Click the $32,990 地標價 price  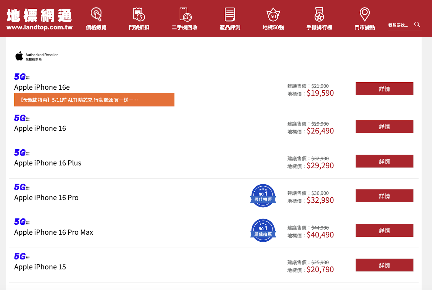(x=320, y=200)
